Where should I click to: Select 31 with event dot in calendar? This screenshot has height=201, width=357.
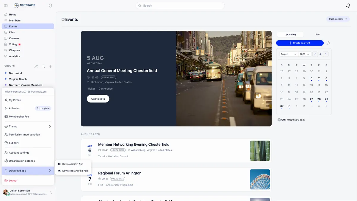(x=289, y=106)
